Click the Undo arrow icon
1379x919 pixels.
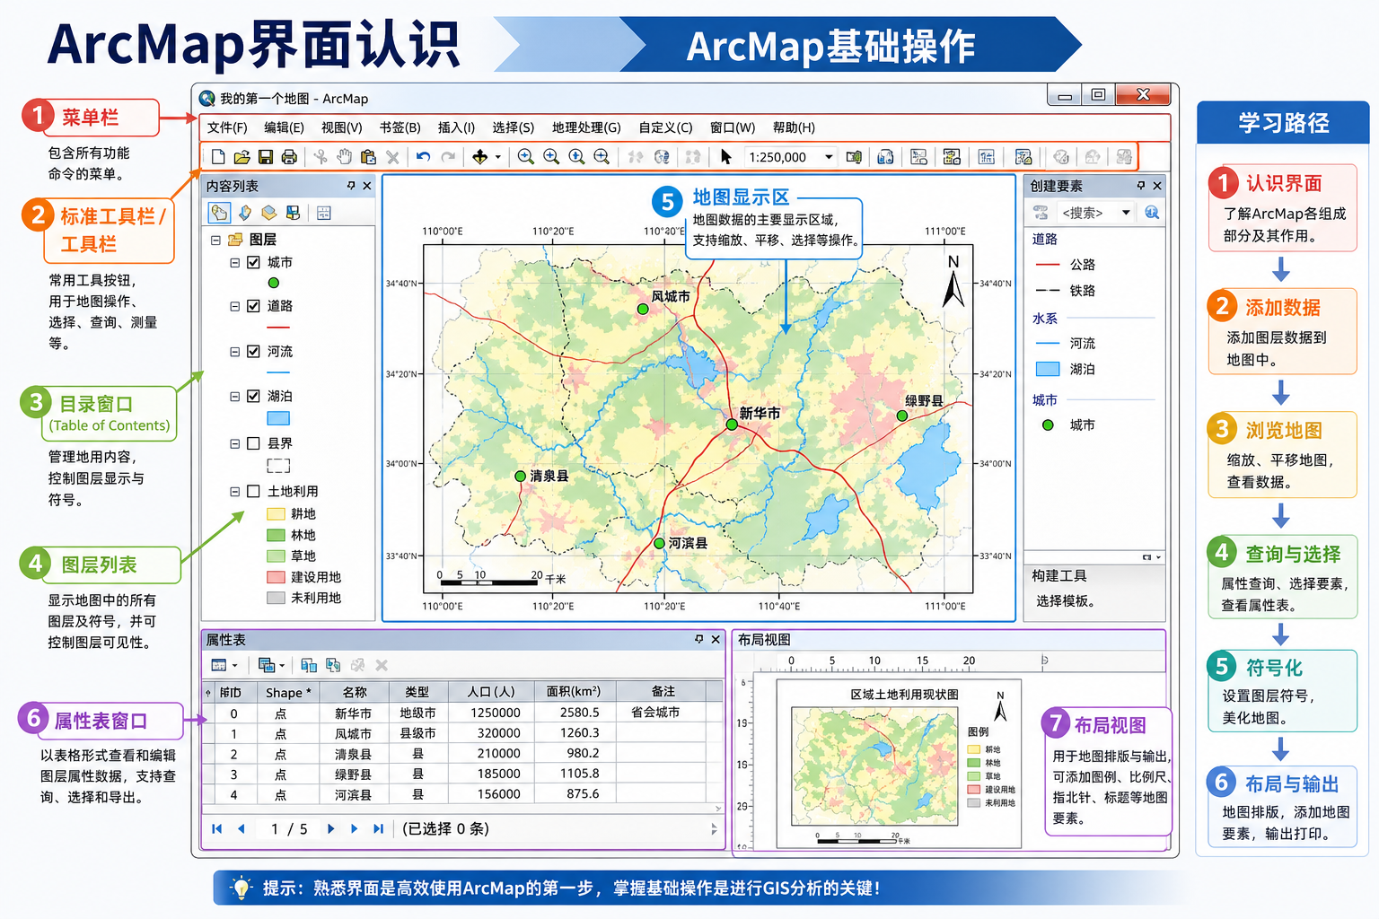tap(424, 157)
